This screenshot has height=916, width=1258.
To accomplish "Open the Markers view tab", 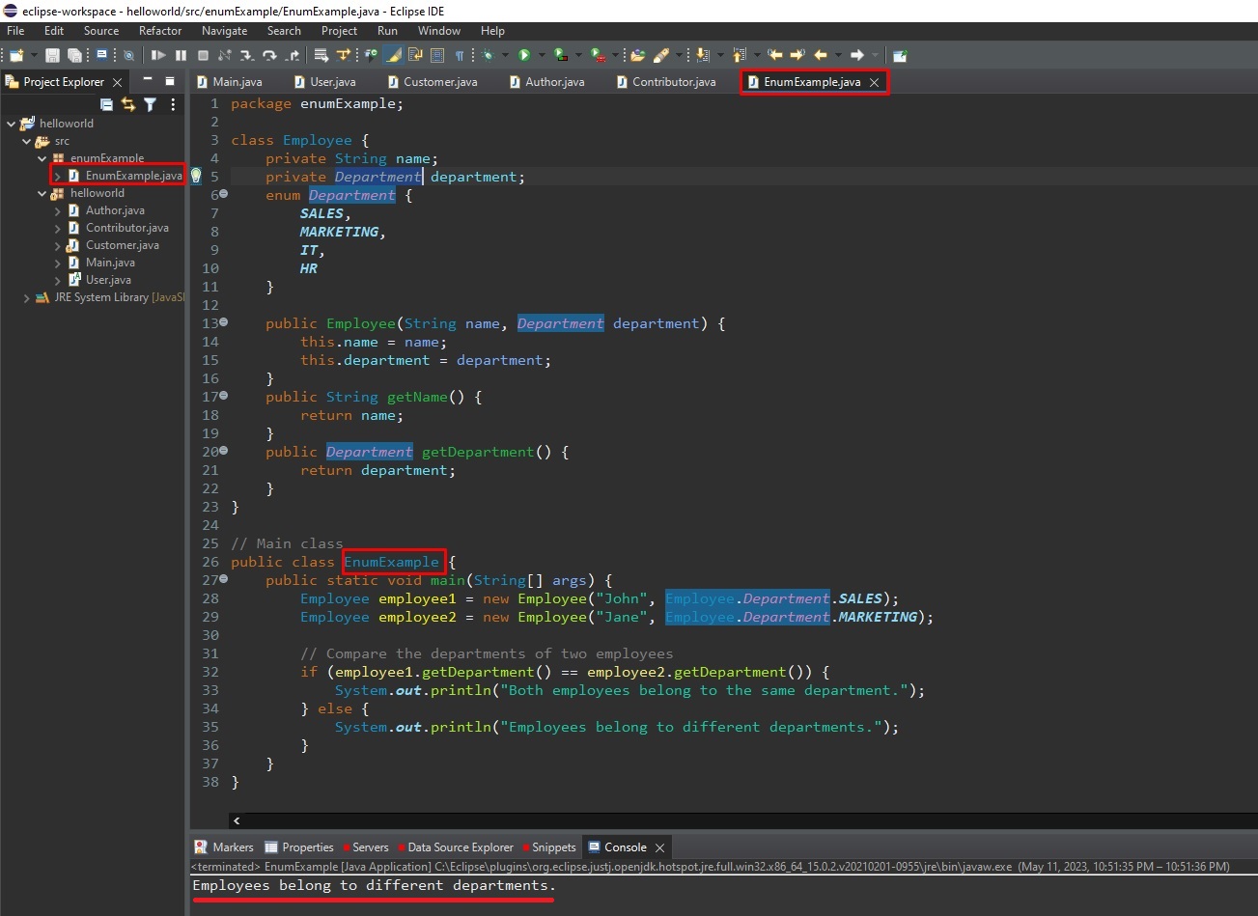I will pos(232,847).
